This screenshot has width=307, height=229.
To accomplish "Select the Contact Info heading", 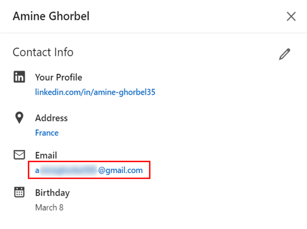I will (x=43, y=52).
